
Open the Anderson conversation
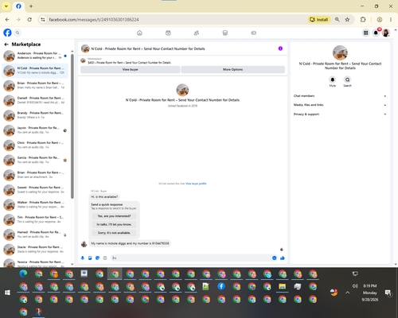(35, 56)
